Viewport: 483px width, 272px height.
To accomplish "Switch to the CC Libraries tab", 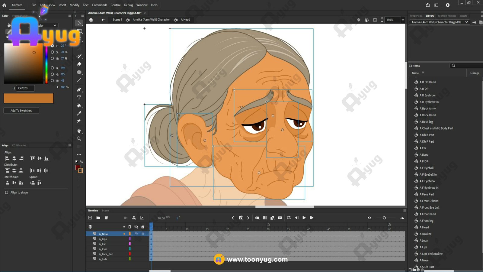I will 19,145.
